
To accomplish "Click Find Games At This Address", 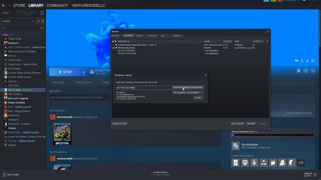I will point(188,92).
